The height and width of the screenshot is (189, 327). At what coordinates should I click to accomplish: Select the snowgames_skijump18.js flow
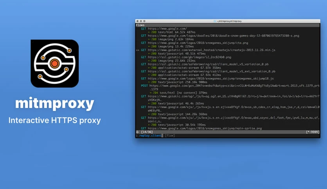click(x=207, y=78)
